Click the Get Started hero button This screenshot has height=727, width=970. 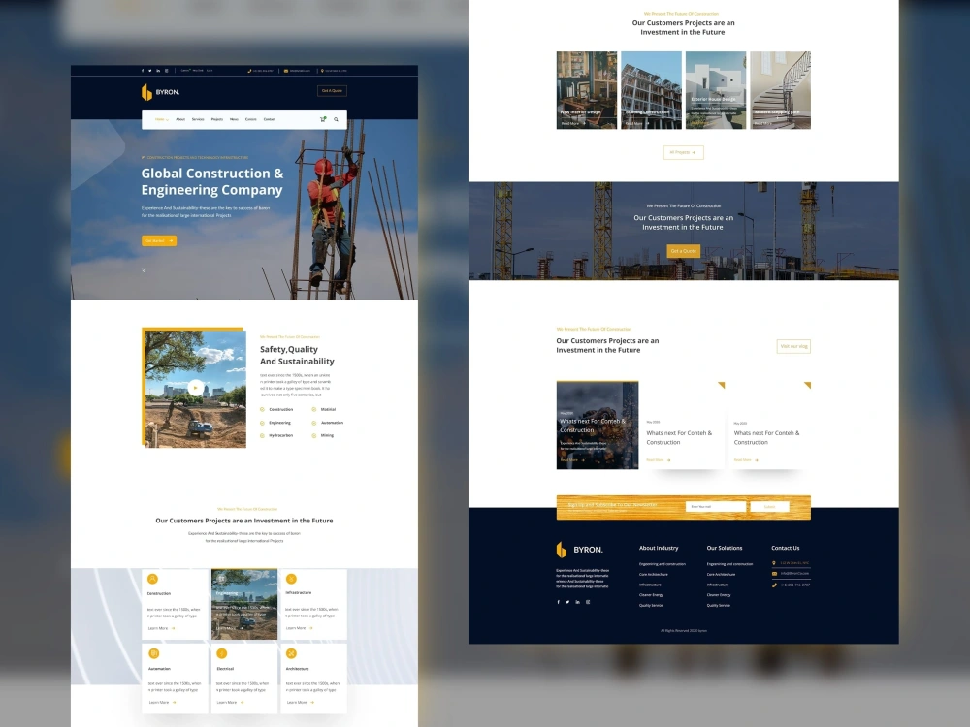159,240
